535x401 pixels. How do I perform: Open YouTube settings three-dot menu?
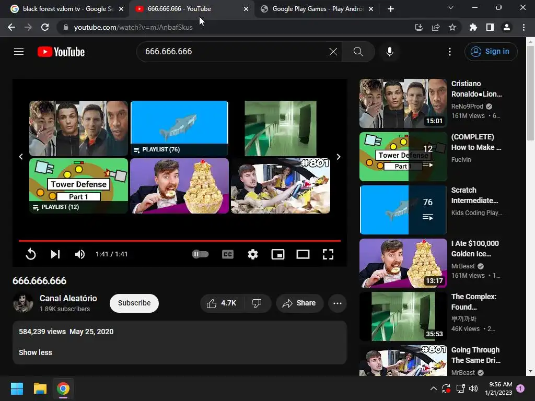(450, 52)
